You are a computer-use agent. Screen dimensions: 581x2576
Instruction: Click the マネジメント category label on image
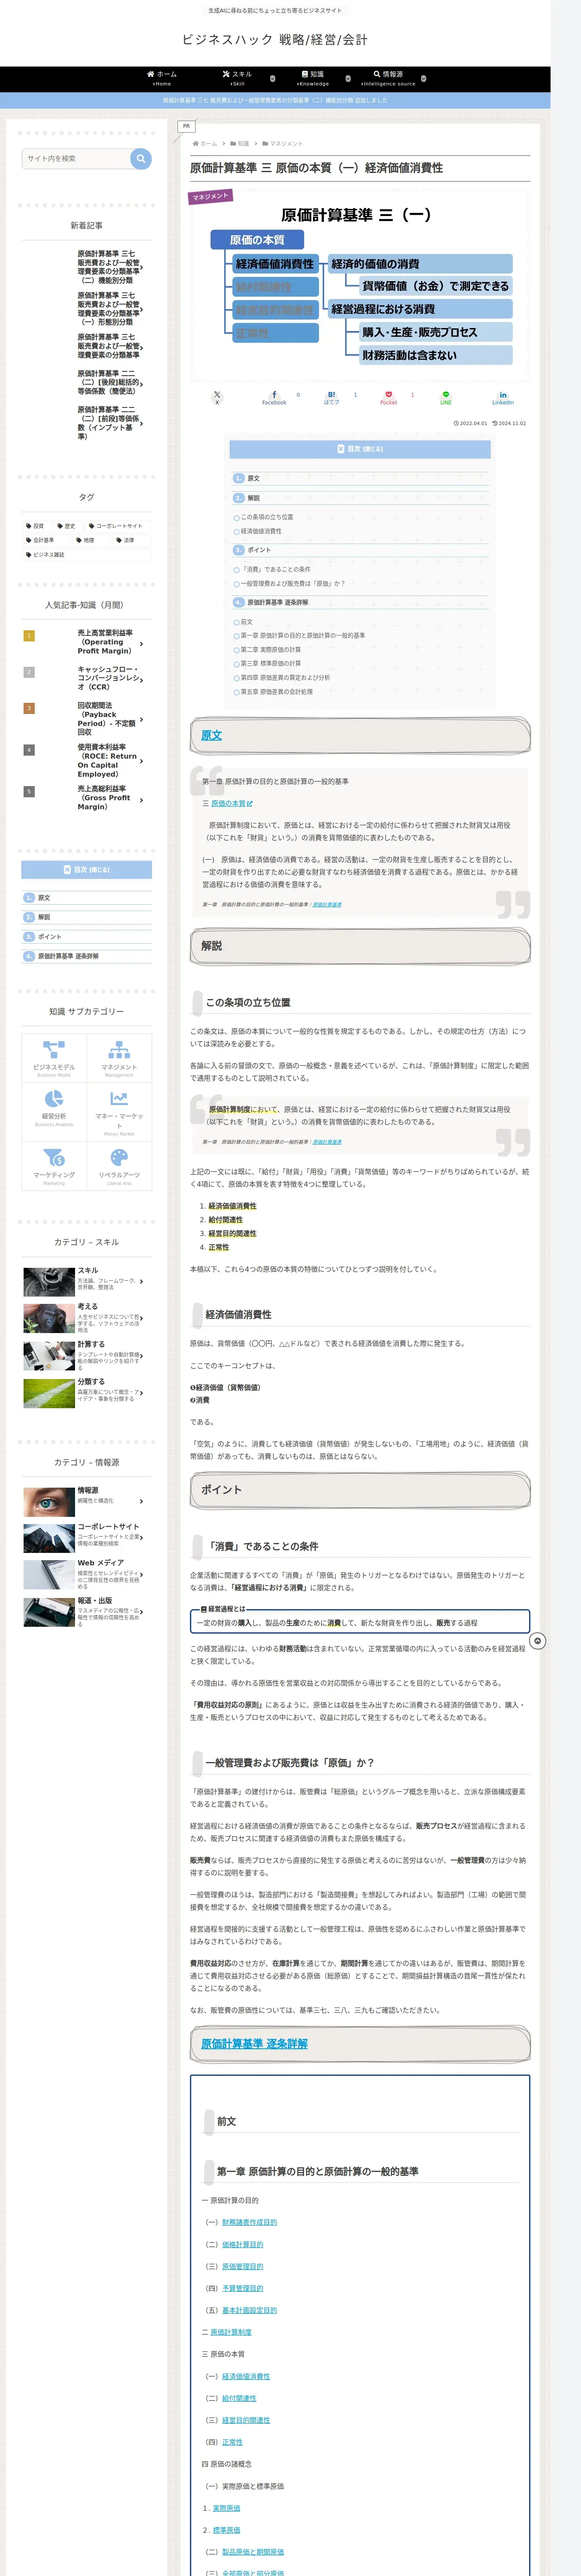point(211,196)
